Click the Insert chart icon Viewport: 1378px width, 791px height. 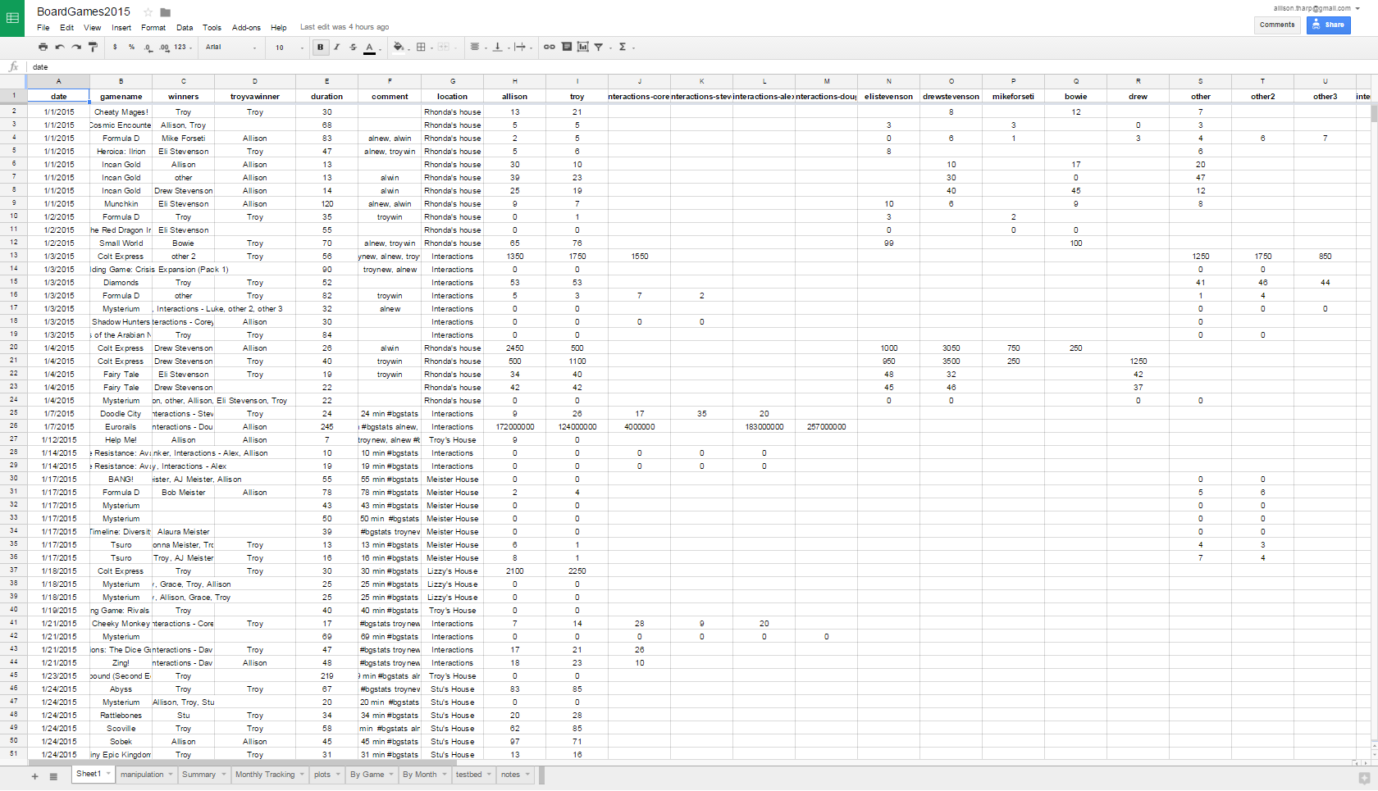pyautogui.click(x=582, y=48)
